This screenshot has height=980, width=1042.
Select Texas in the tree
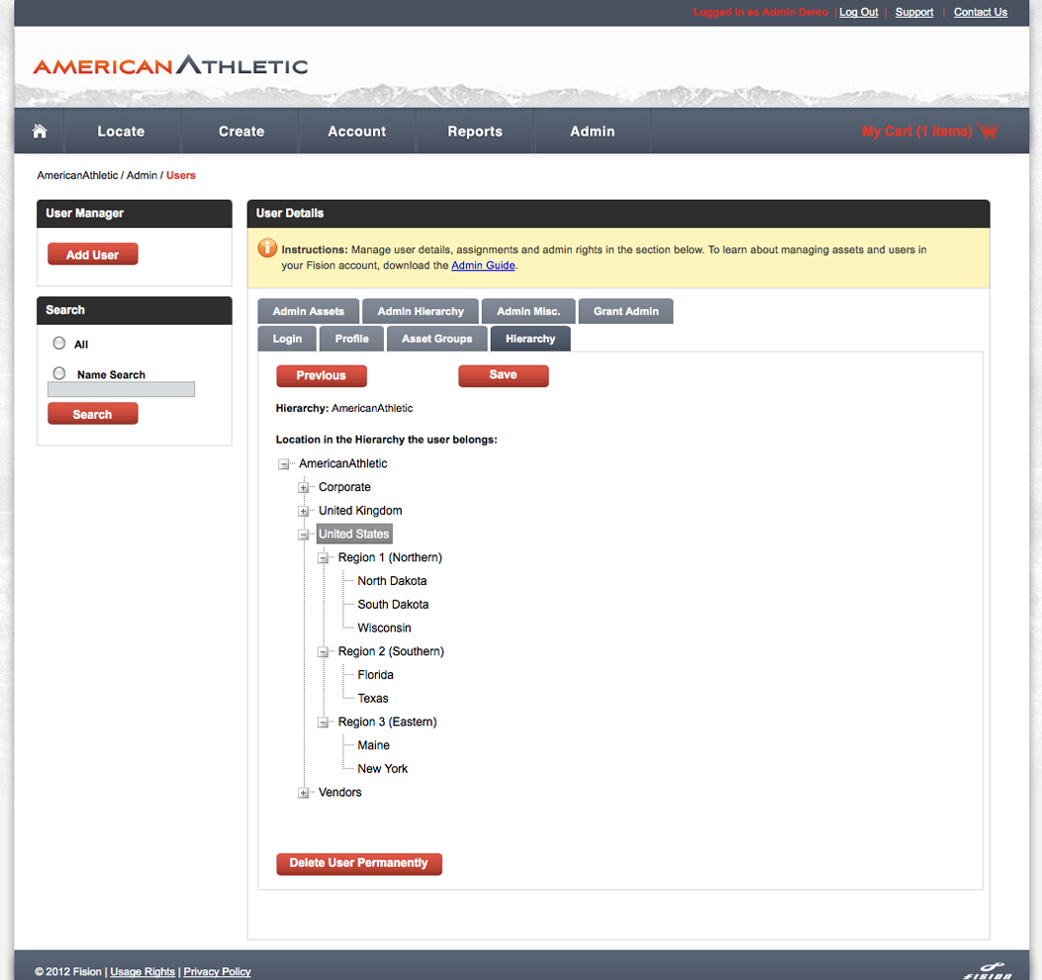point(373,699)
